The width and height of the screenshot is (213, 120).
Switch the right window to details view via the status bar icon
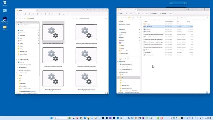207,92
